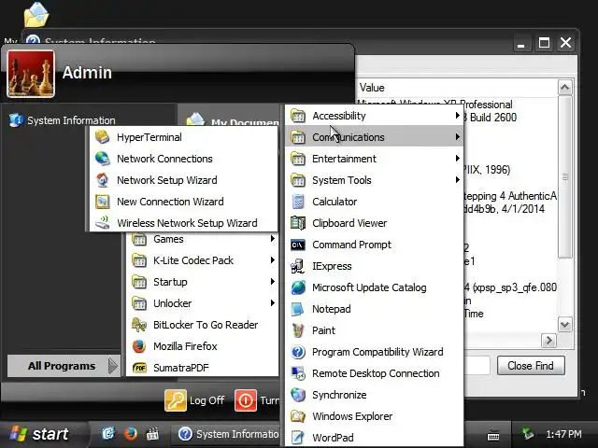
Task: Launch WordPad icon
Action: pyautogui.click(x=298, y=438)
